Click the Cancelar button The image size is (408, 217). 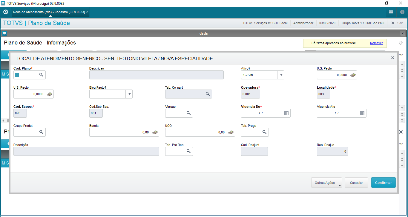tap(357, 183)
